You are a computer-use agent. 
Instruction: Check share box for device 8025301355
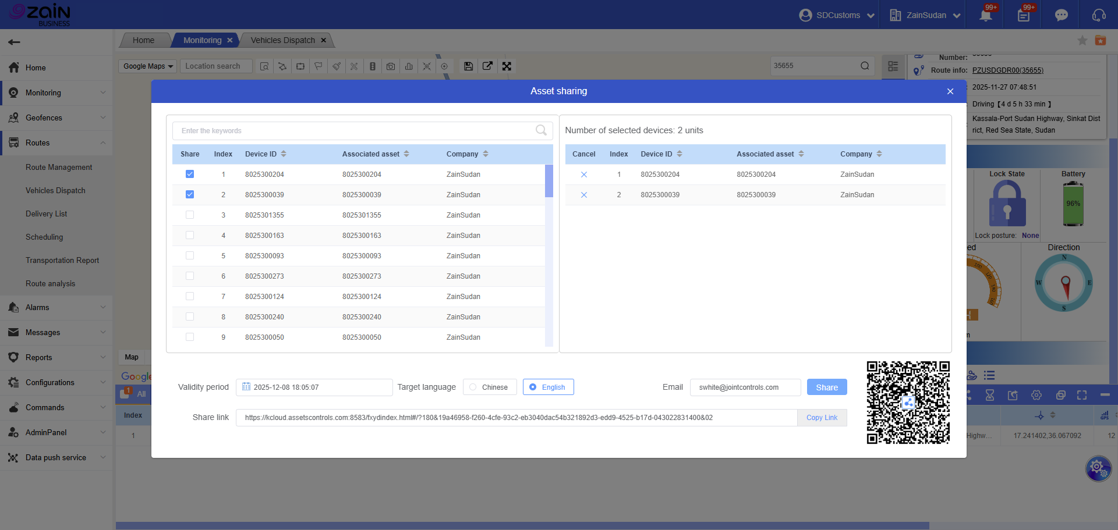[190, 215]
